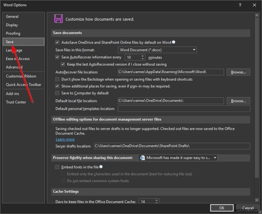This screenshot has height=214, width=262.
Task: Open the Preserve fidelity document dropdown
Action: click(x=178, y=158)
